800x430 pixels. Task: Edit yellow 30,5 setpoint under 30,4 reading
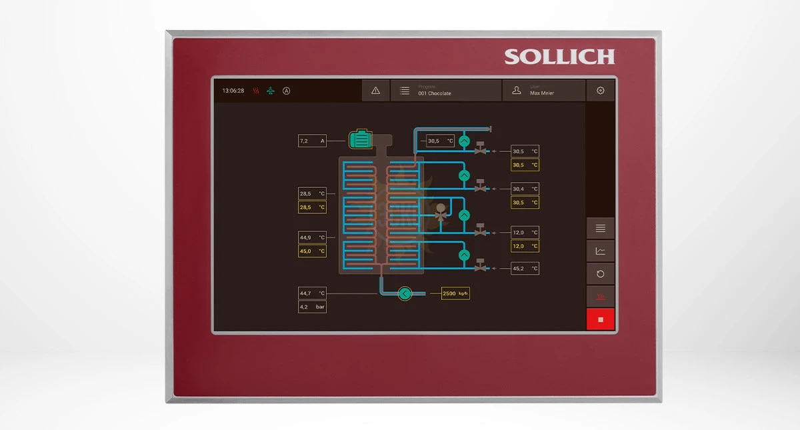(525, 202)
